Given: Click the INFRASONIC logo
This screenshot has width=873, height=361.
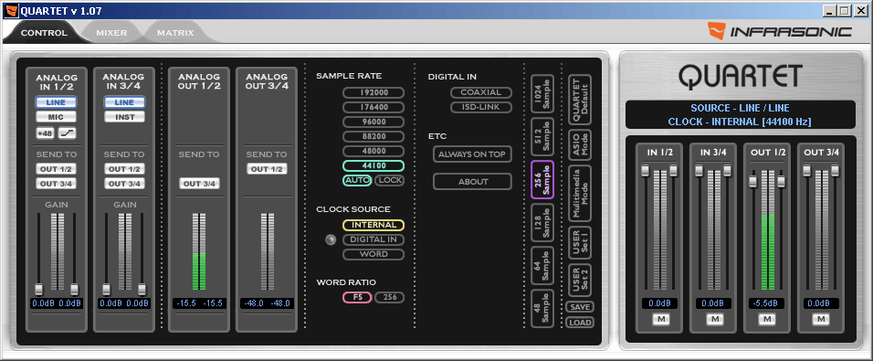Looking at the screenshot, I should tap(779, 31).
